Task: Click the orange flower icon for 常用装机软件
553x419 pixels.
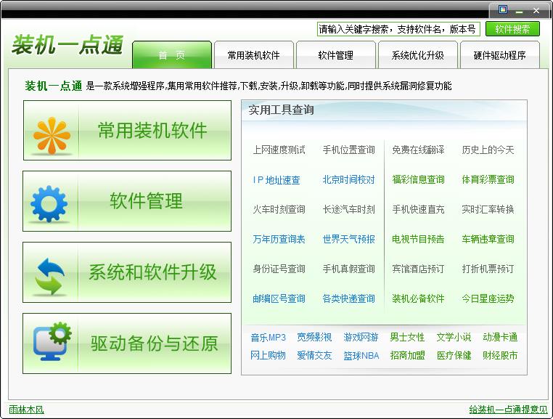Action: point(52,131)
